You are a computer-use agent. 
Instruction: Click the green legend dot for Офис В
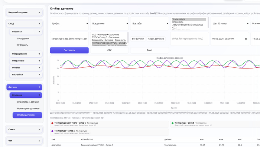[x=172, y=123]
